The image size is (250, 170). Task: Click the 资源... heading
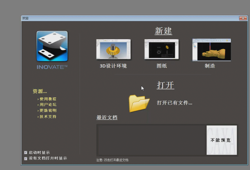point(40,91)
